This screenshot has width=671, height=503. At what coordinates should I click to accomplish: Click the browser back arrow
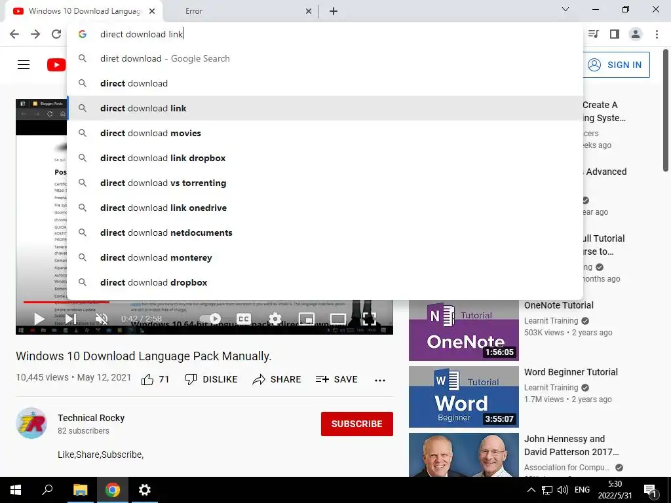coord(14,34)
